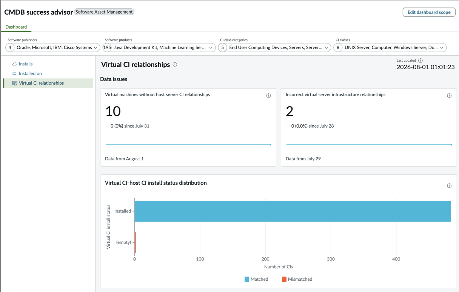Click the Matched legend label
The width and height of the screenshot is (459, 292).
click(x=259, y=279)
